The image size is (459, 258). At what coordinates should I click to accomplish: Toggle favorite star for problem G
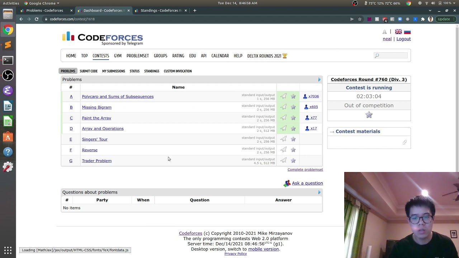293,161
